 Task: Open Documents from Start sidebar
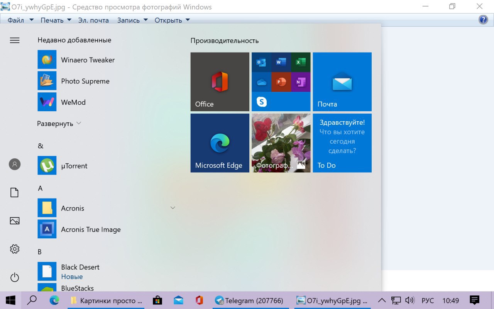click(x=15, y=192)
